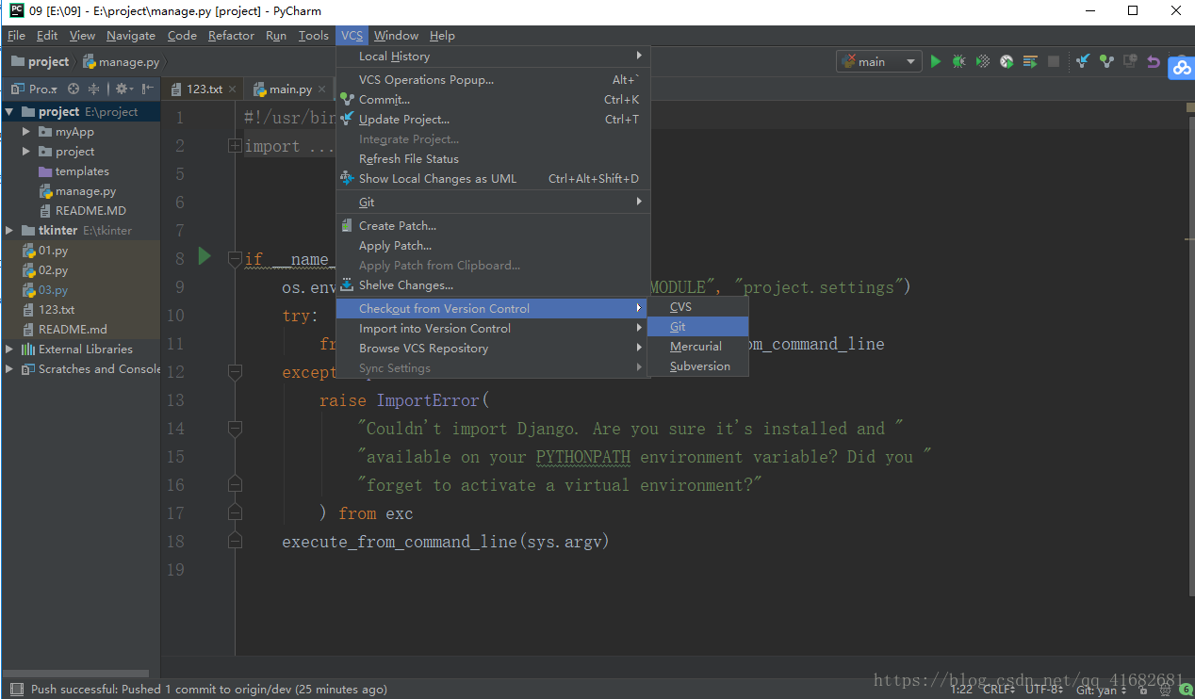The width and height of the screenshot is (1195, 699).
Task: Click the blue cloud upload badge icon
Action: point(1181,68)
